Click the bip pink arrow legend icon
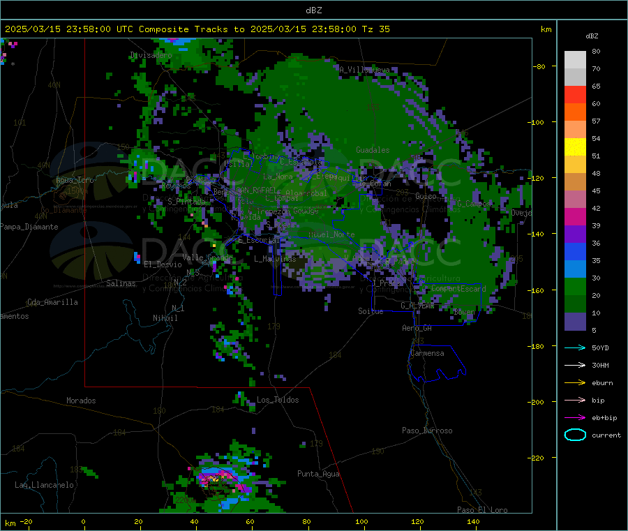The image size is (628, 531). click(575, 400)
